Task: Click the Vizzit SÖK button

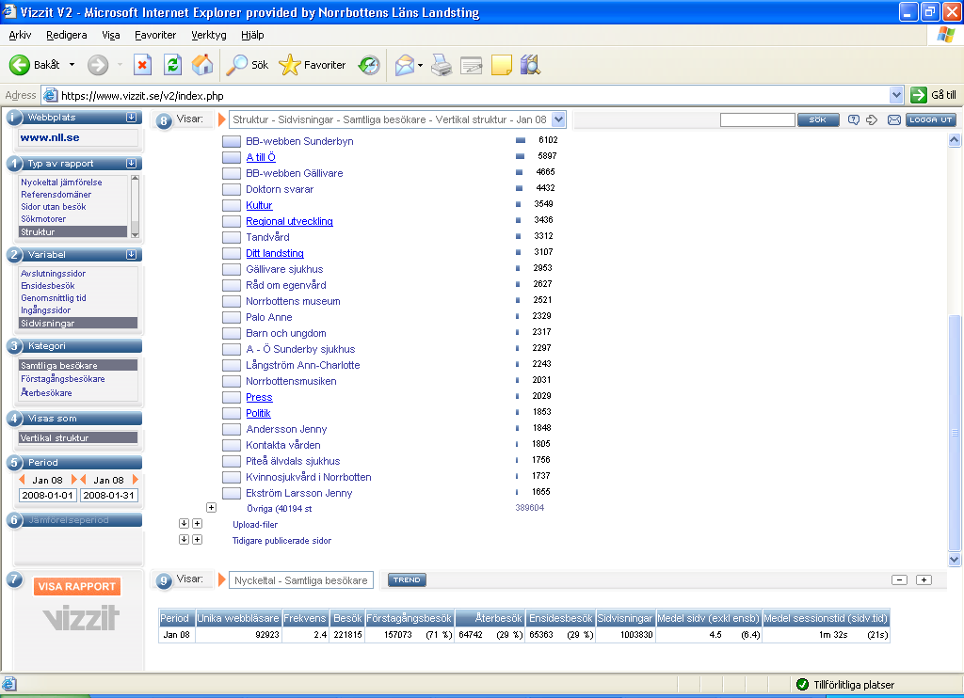Action: [x=818, y=119]
